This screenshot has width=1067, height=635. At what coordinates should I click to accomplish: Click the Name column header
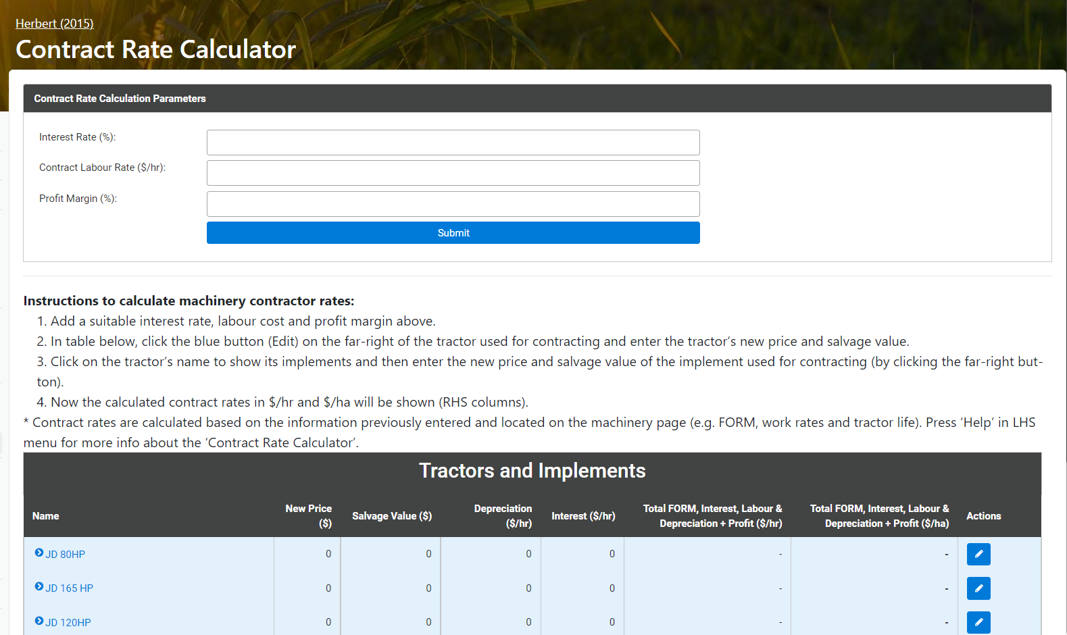(46, 516)
